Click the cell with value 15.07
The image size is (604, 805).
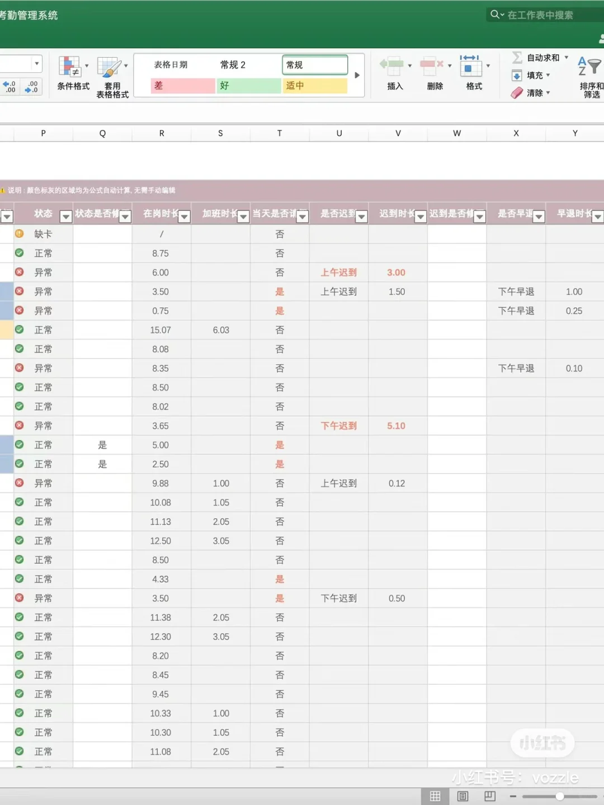[x=162, y=330]
